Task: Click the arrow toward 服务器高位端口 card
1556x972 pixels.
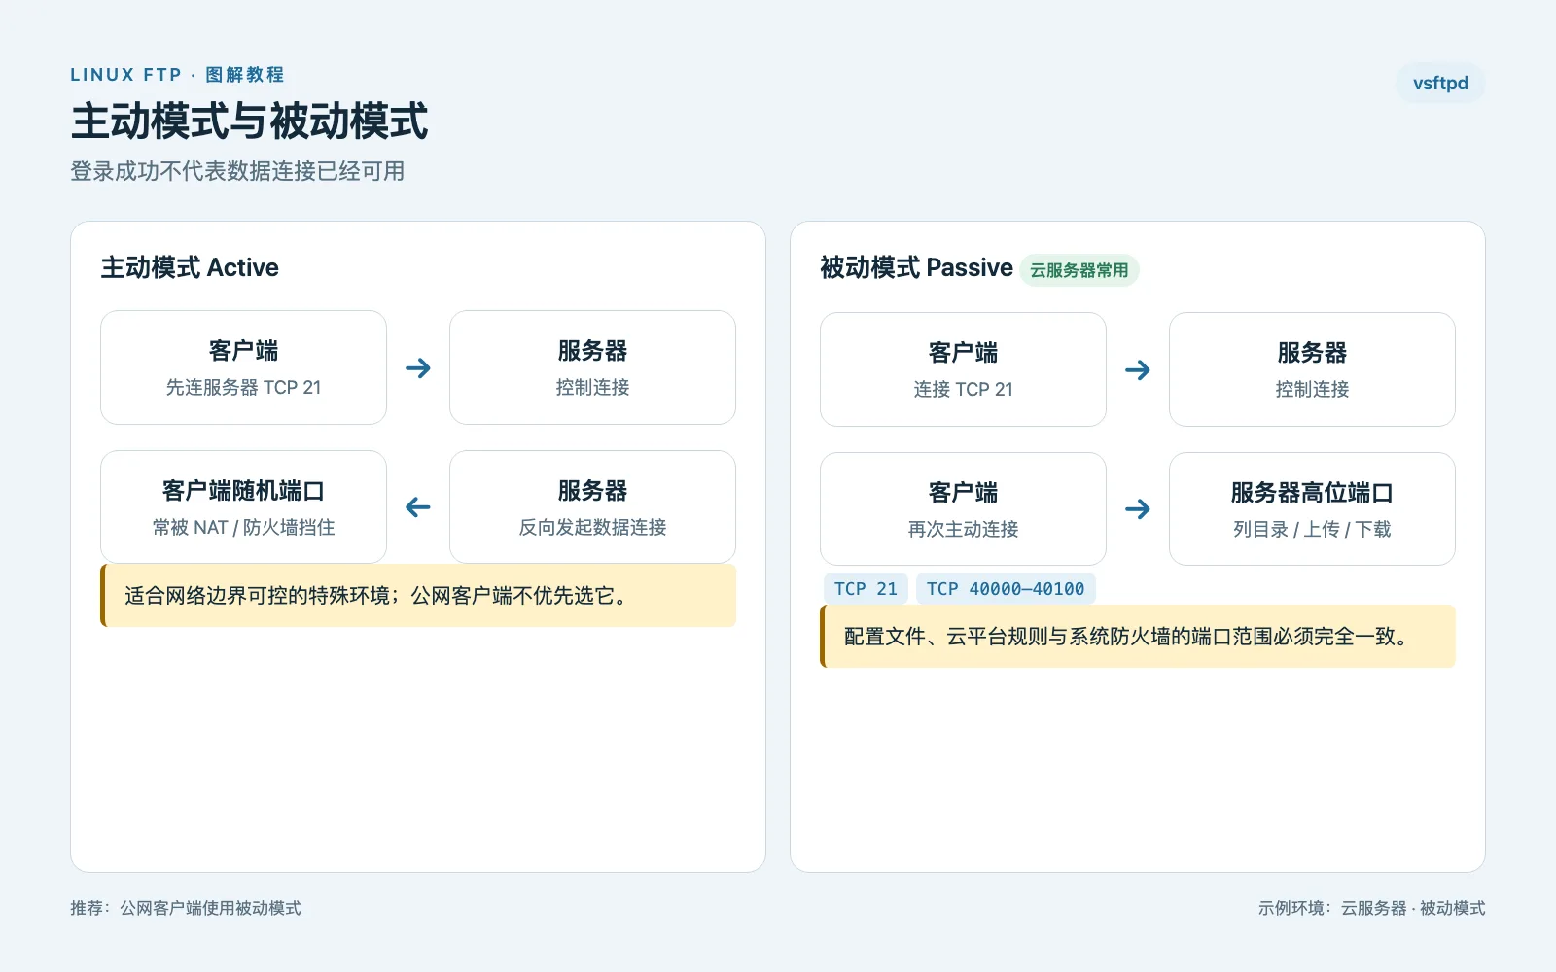Action: coord(1138,509)
